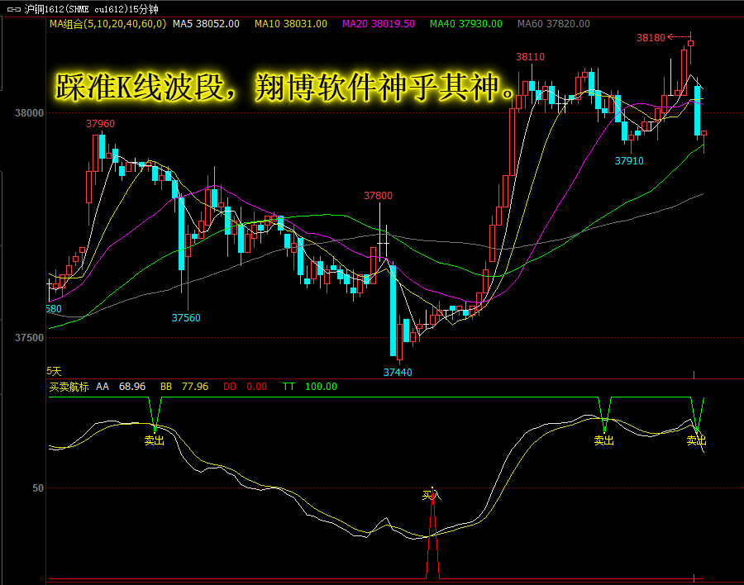Click the 5天 period label
Viewport: 744px width, 585px height.
click(54, 371)
